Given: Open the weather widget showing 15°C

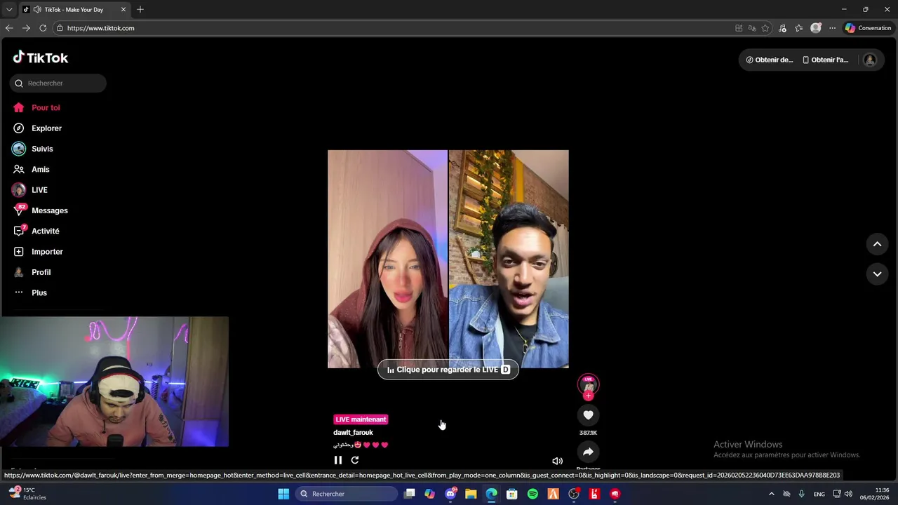Looking at the screenshot, I should pos(27,494).
